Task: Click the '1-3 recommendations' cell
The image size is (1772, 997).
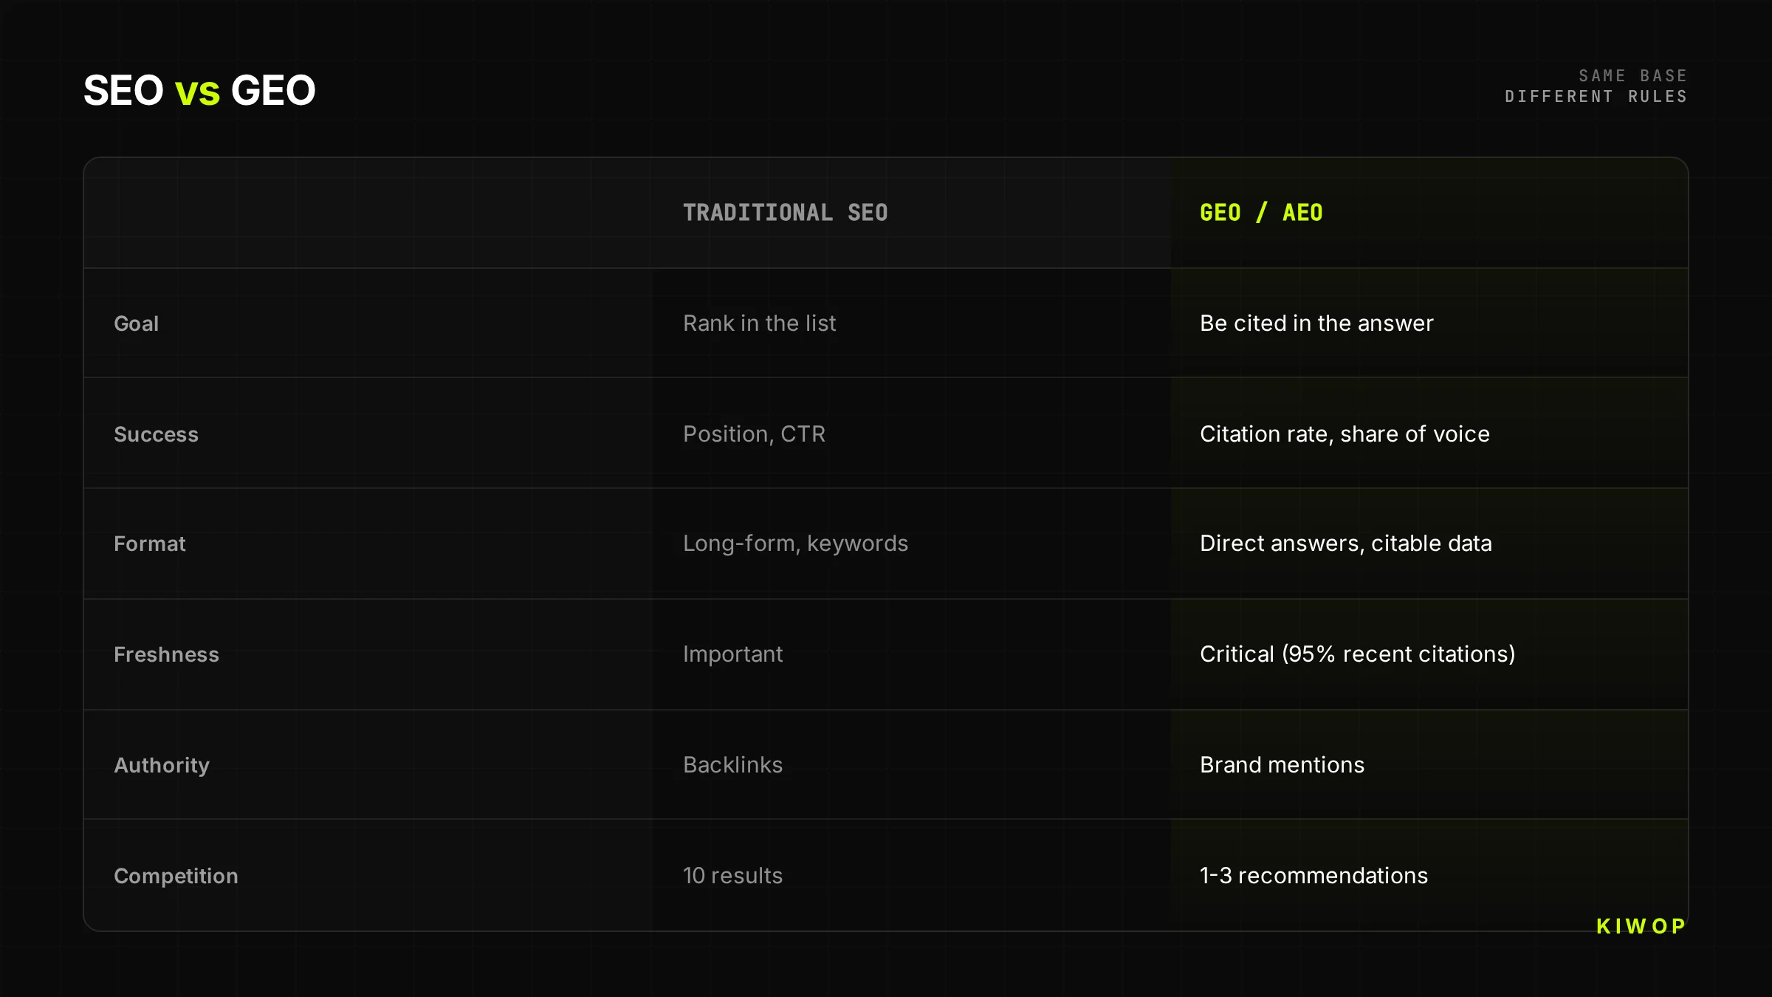Action: coord(1313,875)
